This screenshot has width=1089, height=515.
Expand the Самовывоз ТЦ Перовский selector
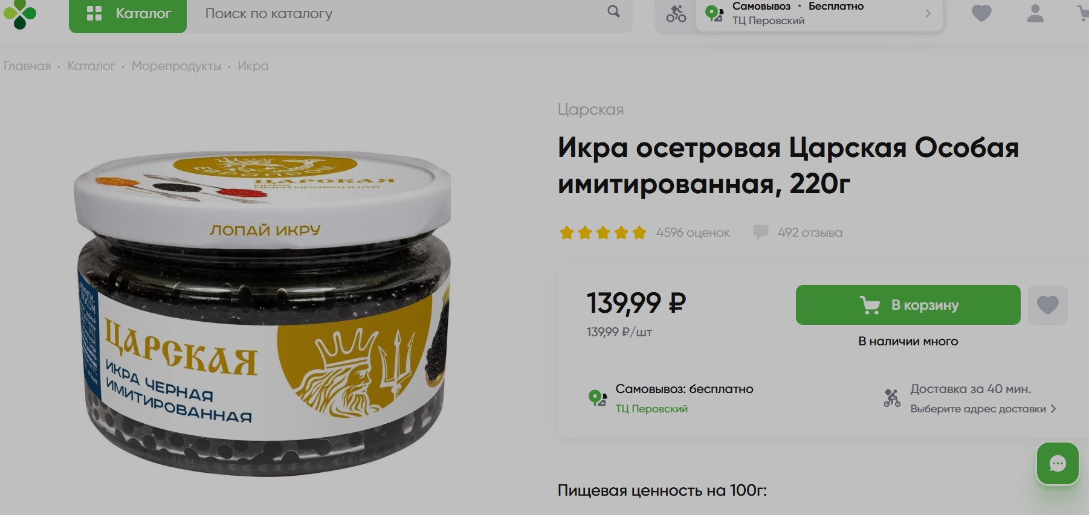[x=819, y=13]
